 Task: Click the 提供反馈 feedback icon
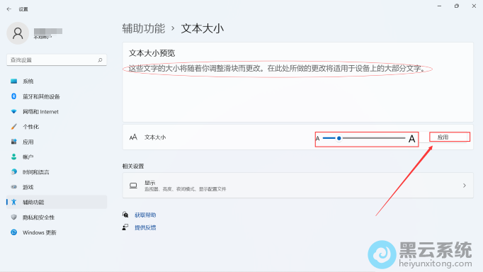[x=125, y=227]
